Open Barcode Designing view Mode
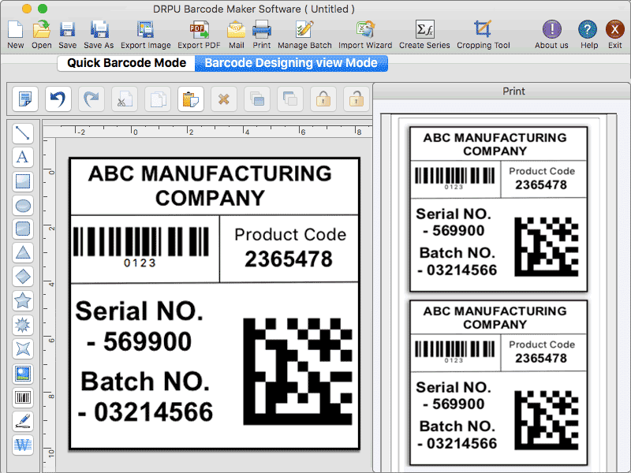The height and width of the screenshot is (473, 631). (x=291, y=63)
